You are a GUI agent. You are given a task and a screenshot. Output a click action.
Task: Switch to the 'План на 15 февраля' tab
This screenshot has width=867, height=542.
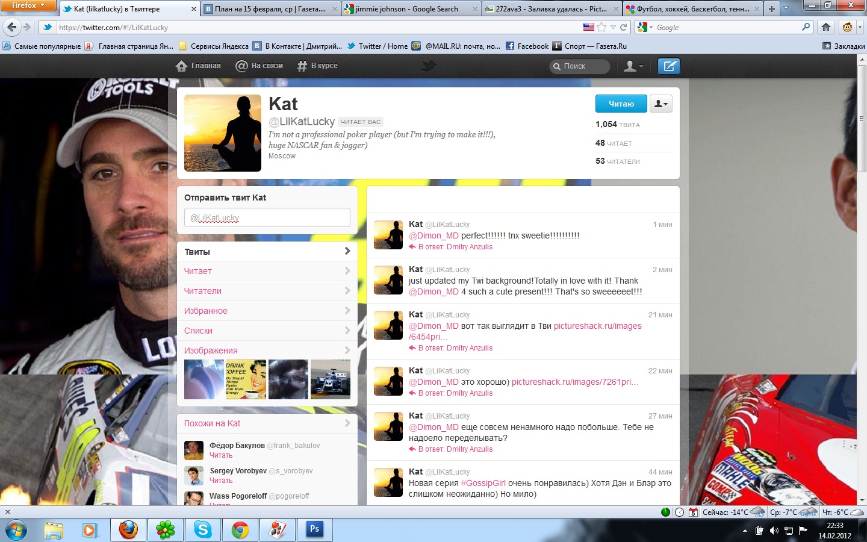tap(270, 9)
